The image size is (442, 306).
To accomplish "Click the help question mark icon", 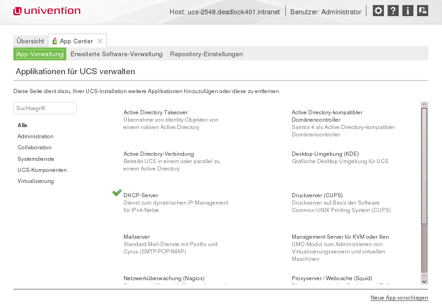I will point(393,11).
